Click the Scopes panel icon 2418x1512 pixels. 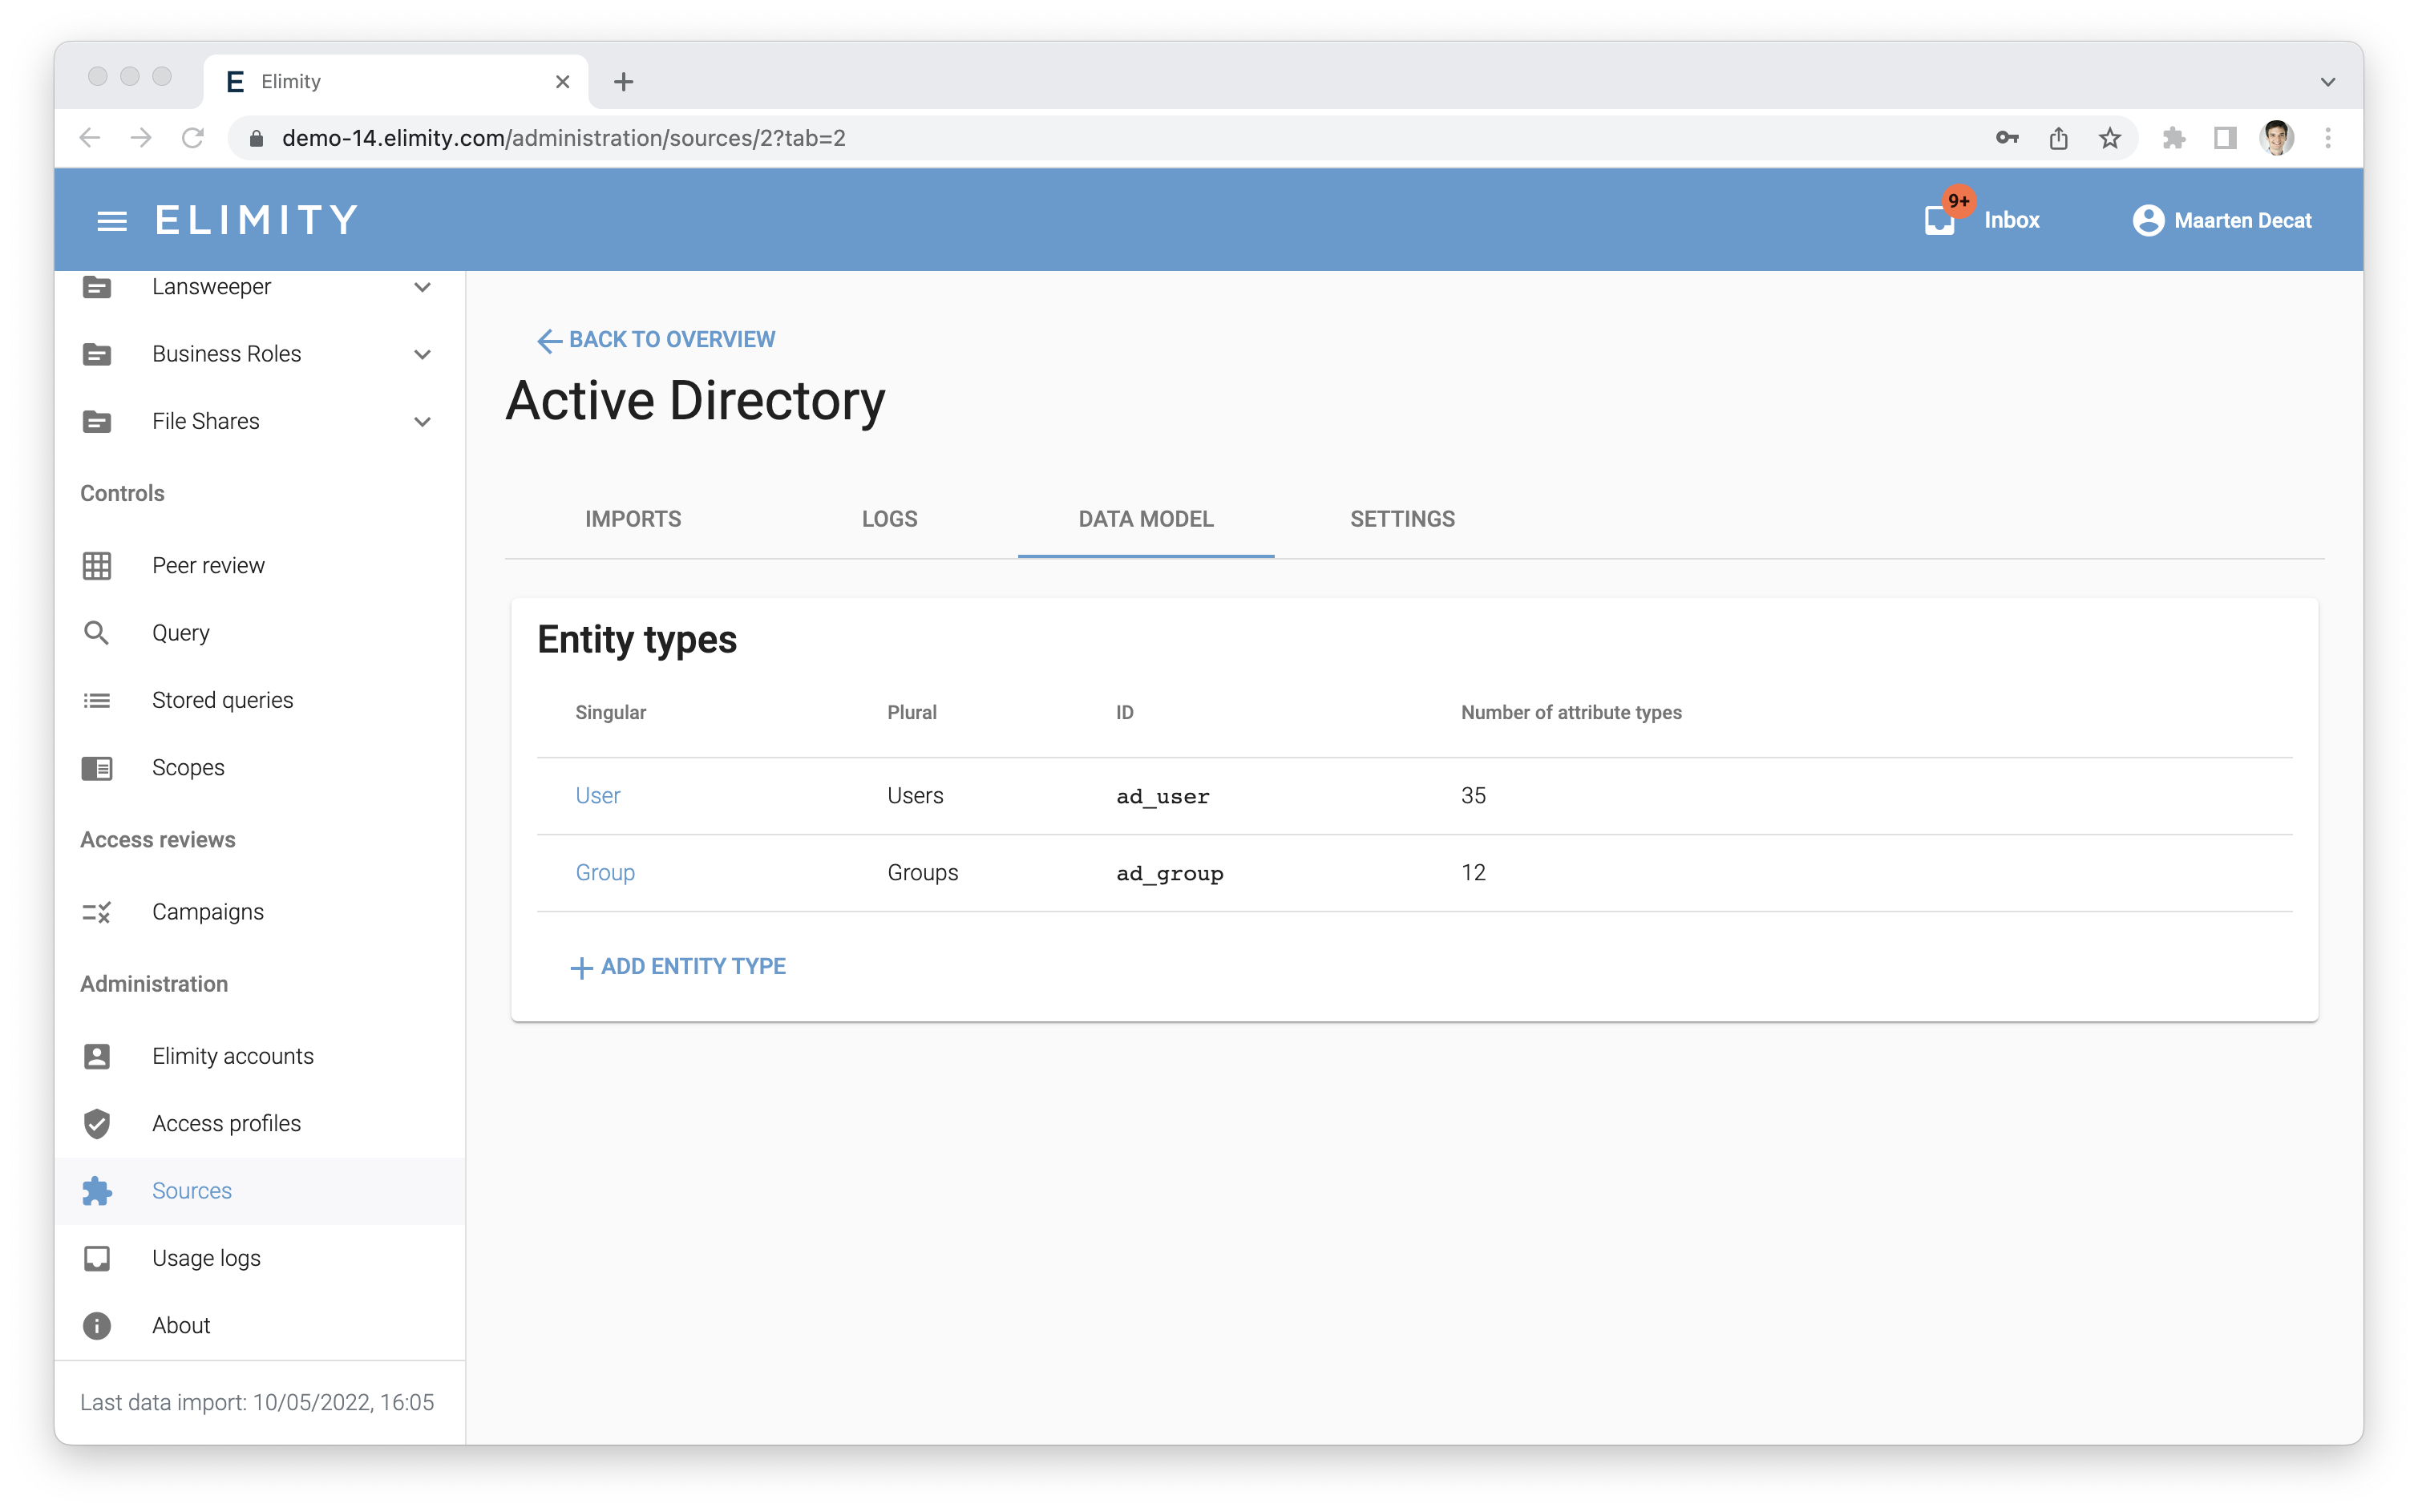pyautogui.click(x=97, y=768)
